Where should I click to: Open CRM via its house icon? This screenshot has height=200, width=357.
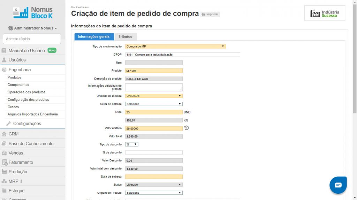[4, 134]
